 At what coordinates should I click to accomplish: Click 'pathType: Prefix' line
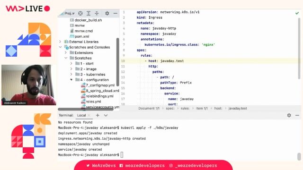(x=176, y=83)
